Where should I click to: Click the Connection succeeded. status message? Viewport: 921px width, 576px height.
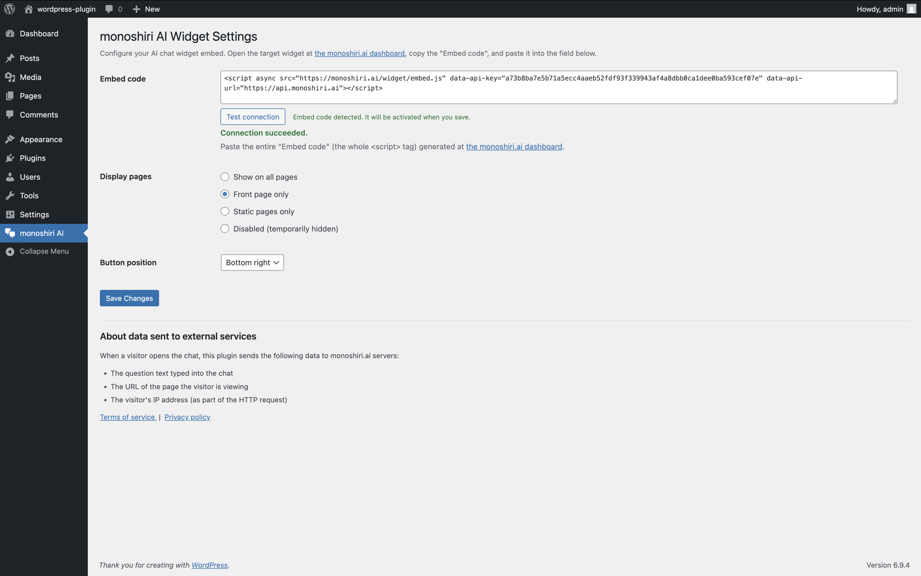click(x=264, y=133)
